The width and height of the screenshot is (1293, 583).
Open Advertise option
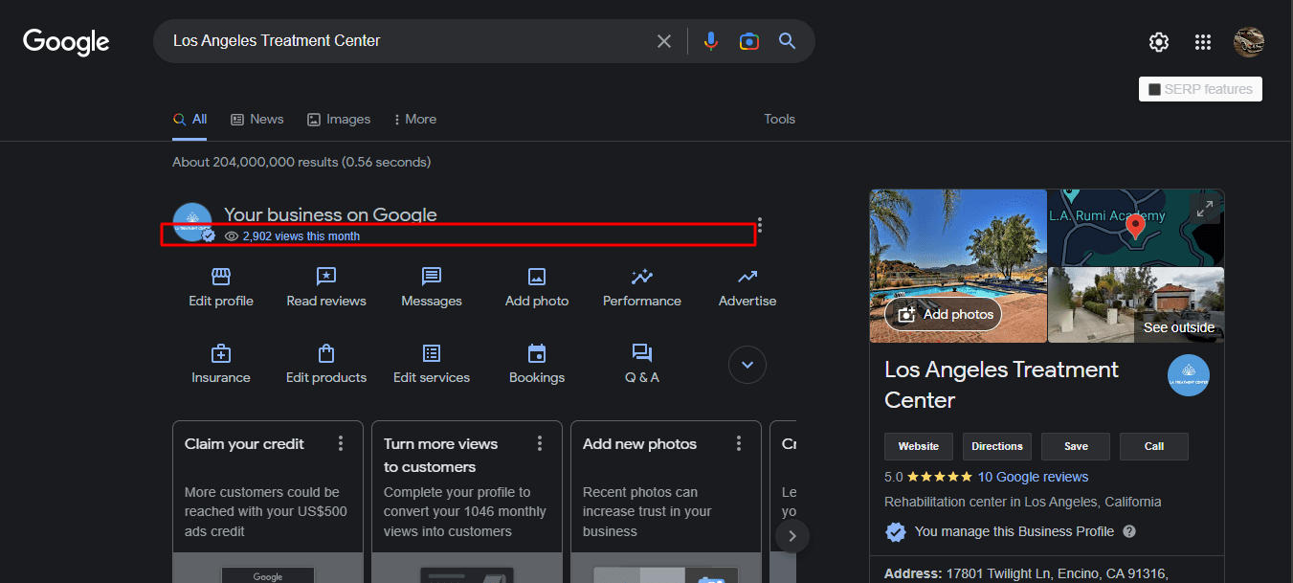coord(747,287)
